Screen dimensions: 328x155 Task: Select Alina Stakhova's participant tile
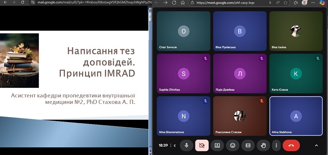tap(296, 116)
